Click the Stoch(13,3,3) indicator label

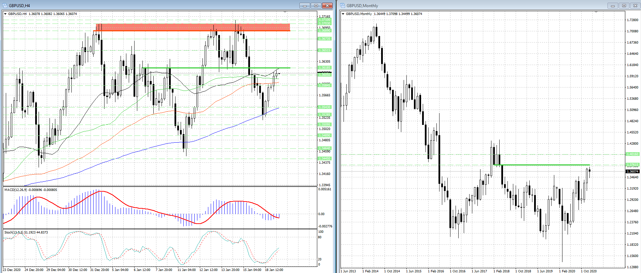(x=14, y=232)
